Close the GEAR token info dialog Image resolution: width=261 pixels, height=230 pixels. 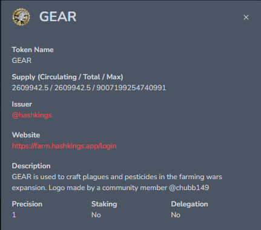[x=246, y=18]
